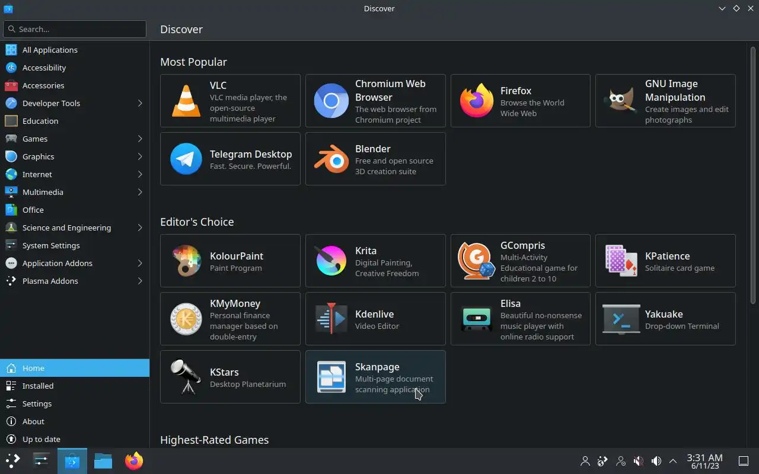
Task: Open the Up to date page
Action: [75, 439]
